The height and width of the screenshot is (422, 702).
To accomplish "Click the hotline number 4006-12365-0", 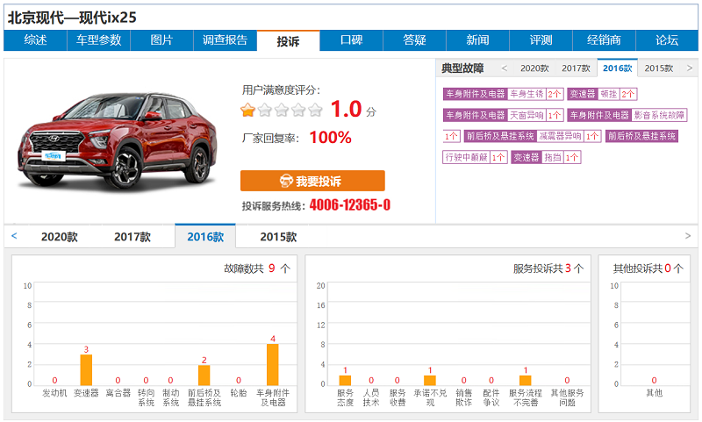I will click(349, 205).
